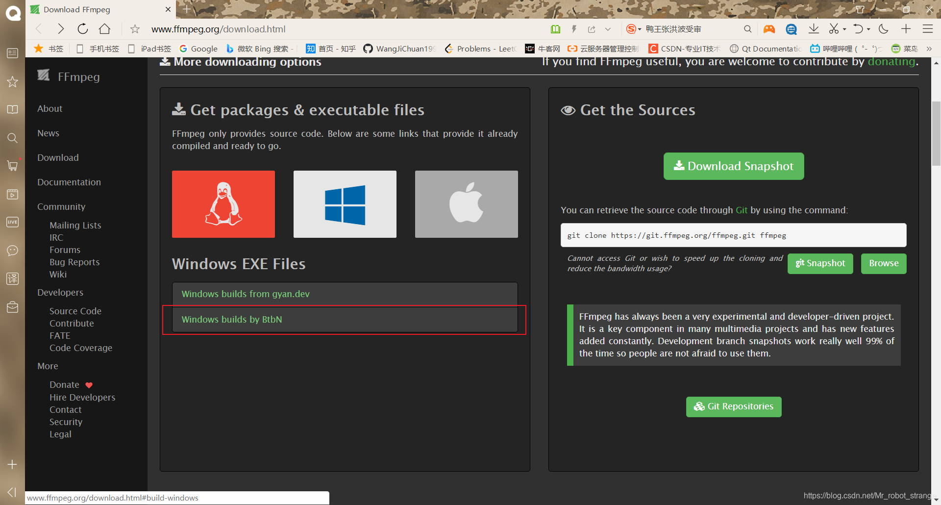Open Sogou search engine selector
941x505 pixels.
(x=633, y=29)
